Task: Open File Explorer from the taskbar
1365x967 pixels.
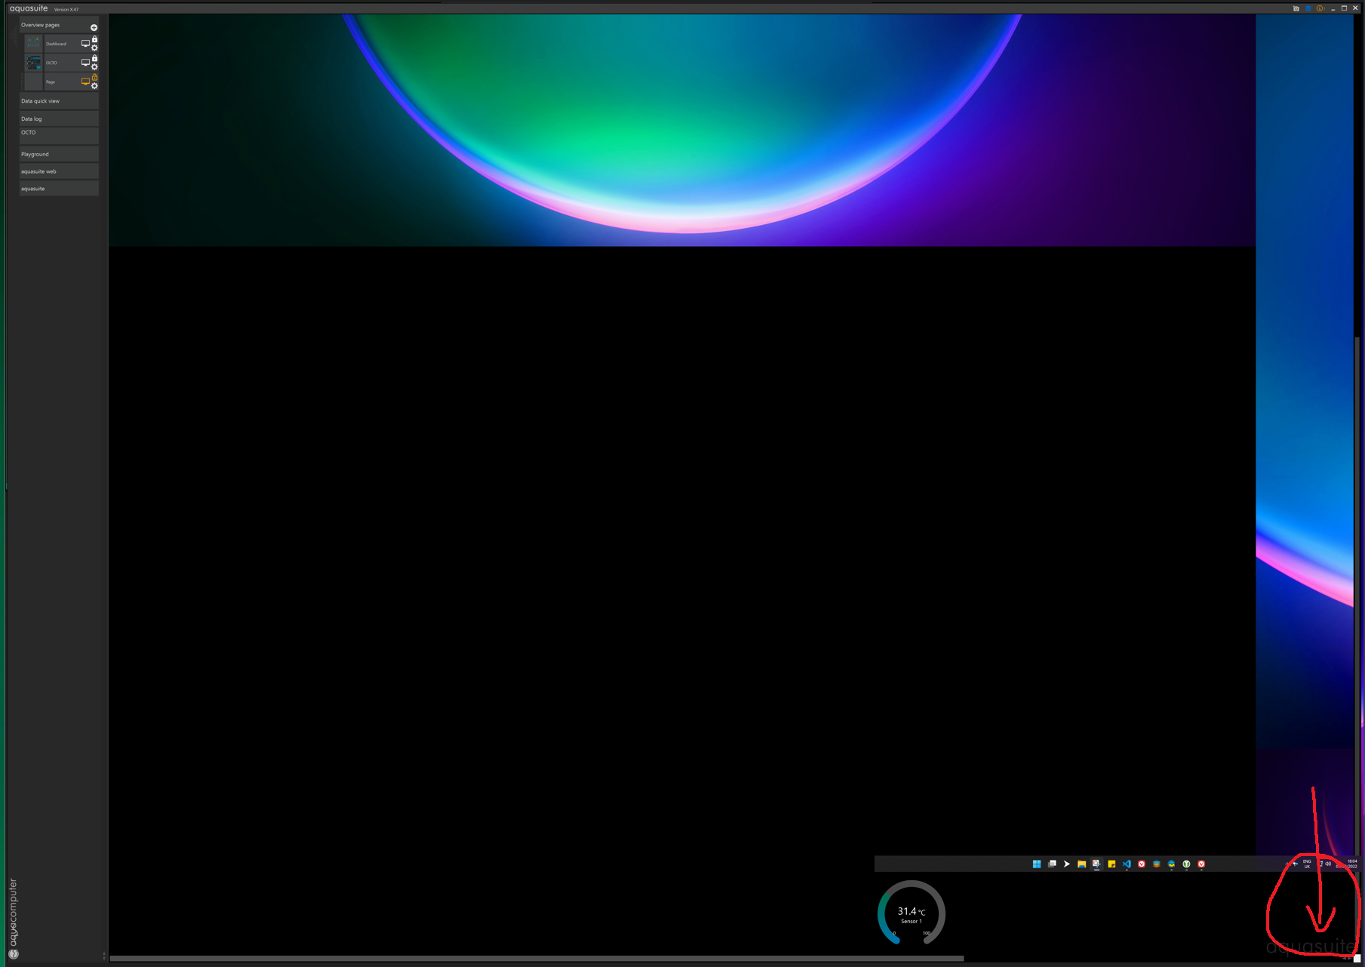Action: pyautogui.click(x=1081, y=864)
